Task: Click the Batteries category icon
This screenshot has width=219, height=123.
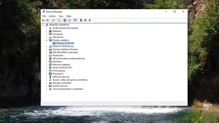Action: pos(50,31)
